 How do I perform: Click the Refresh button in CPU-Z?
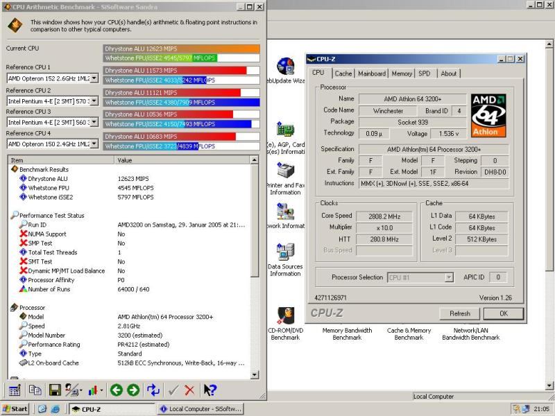click(x=460, y=313)
